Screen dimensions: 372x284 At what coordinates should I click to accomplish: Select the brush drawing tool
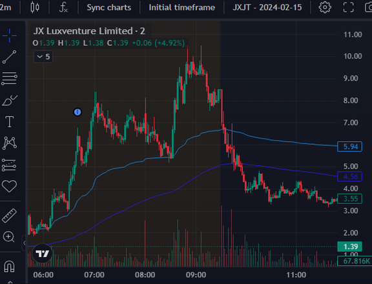[x=10, y=100]
